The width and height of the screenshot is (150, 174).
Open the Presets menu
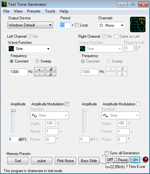tap(34, 11)
